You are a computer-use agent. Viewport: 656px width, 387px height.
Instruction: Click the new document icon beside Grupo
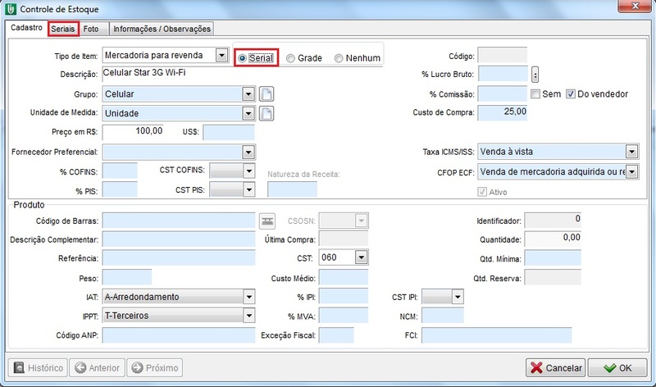coord(266,94)
